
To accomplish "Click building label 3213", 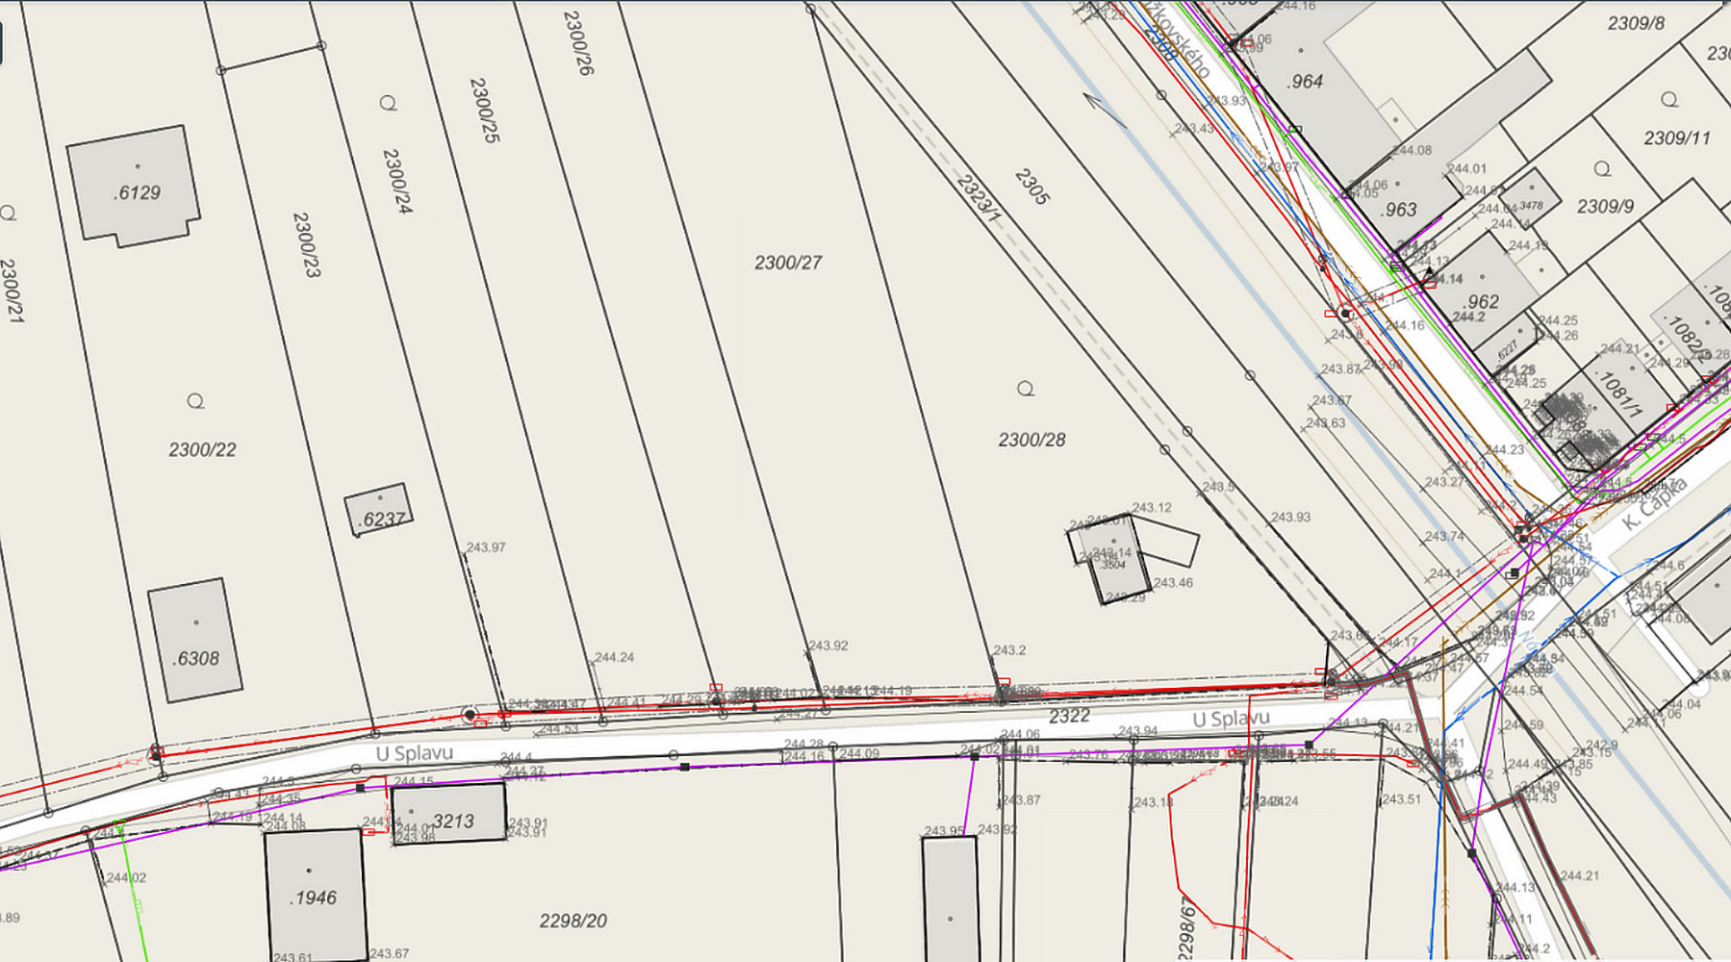I will pyautogui.click(x=452, y=821).
